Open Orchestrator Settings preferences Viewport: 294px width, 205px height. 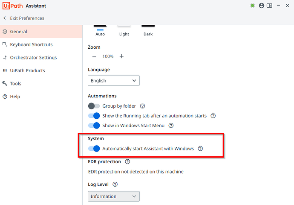click(41, 58)
